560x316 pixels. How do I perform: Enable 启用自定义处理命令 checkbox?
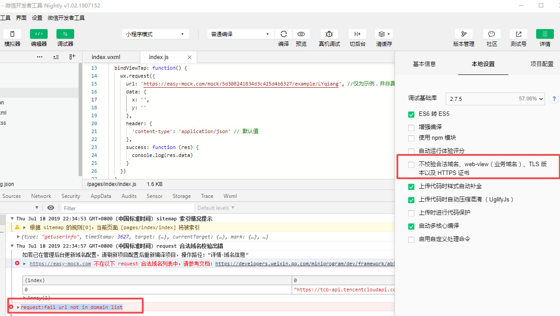411,239
